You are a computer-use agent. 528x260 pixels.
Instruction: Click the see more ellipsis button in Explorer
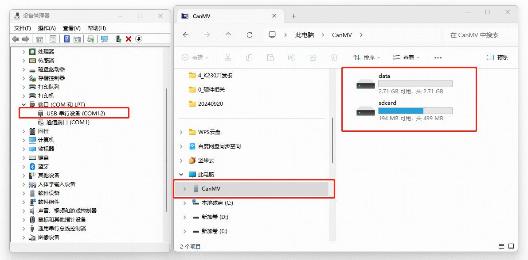[x=438, y=57]
